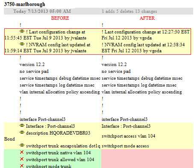Click BEFORE text '11:59:14 EST Tue Jul 9 2013 by jvalante'
The image size is (194, 168).
point(45,51)
